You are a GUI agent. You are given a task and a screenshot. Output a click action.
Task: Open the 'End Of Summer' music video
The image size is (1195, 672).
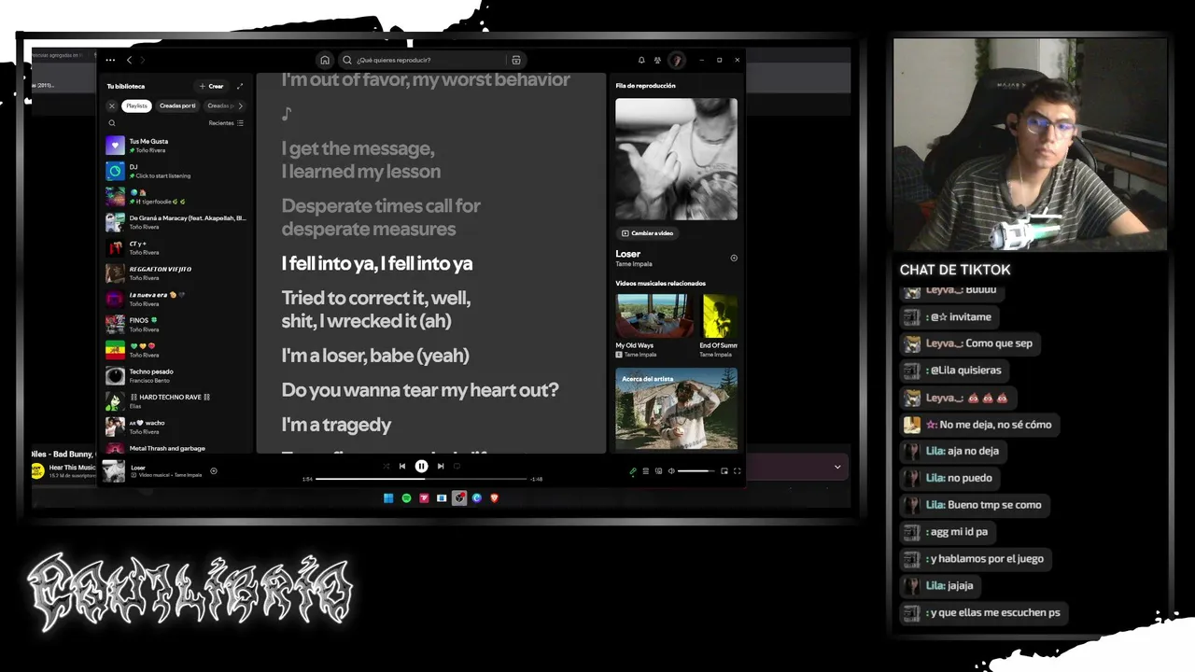pyautogui.click(x=719, y=326)
